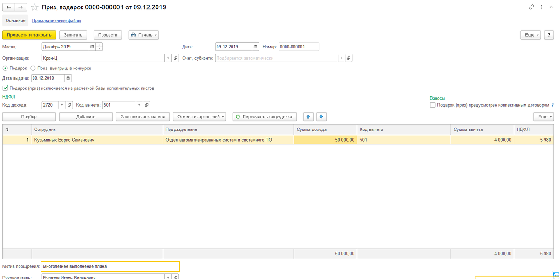This screenshot has height=279, width=559.
Task: Move row down with blue arrow
Action: 322,116
